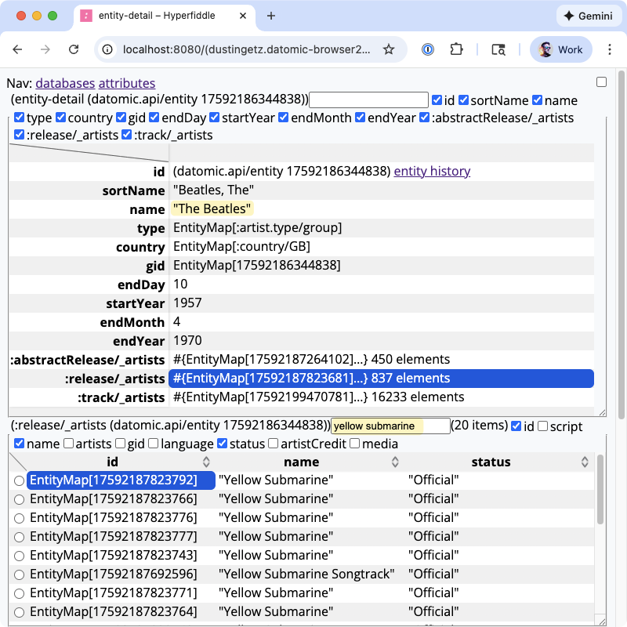Follow the databases nav link

65,83
